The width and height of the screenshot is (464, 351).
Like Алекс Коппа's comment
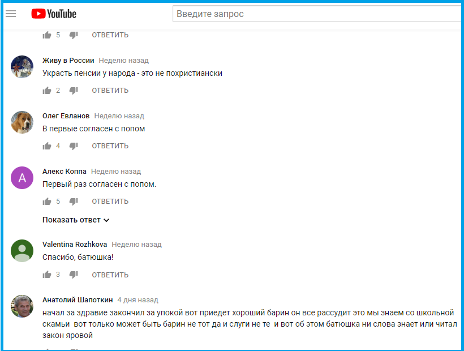(x=47, y=202)
